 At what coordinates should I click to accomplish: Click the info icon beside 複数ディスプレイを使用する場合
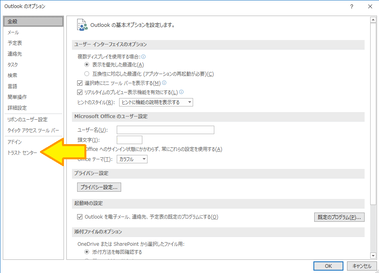[x=144, y=56]
